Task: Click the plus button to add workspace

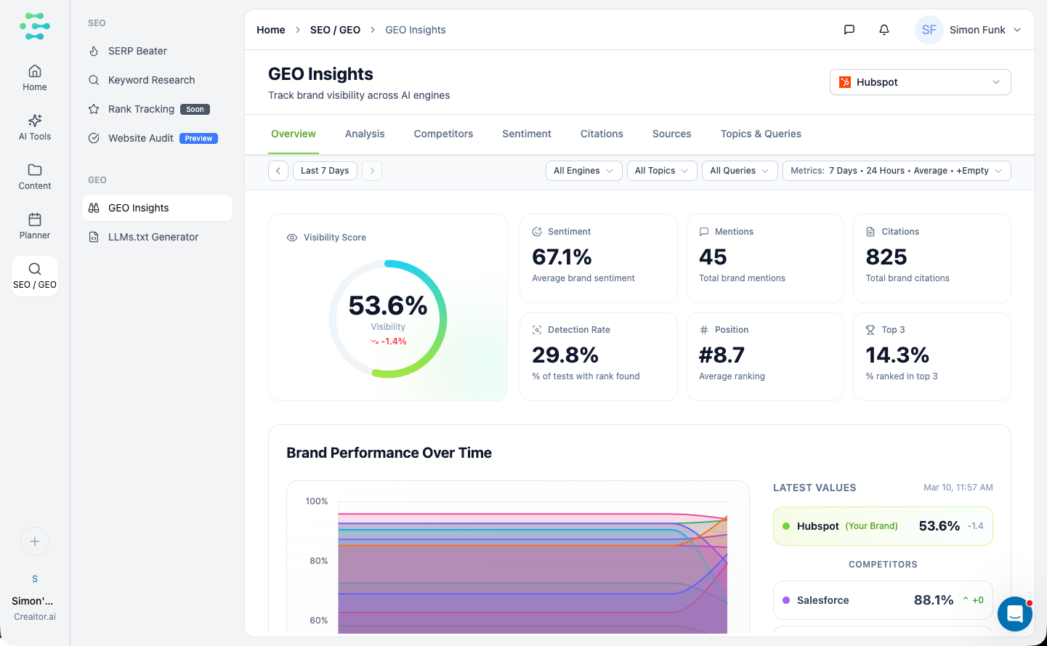Action: [x=35, y=541]
